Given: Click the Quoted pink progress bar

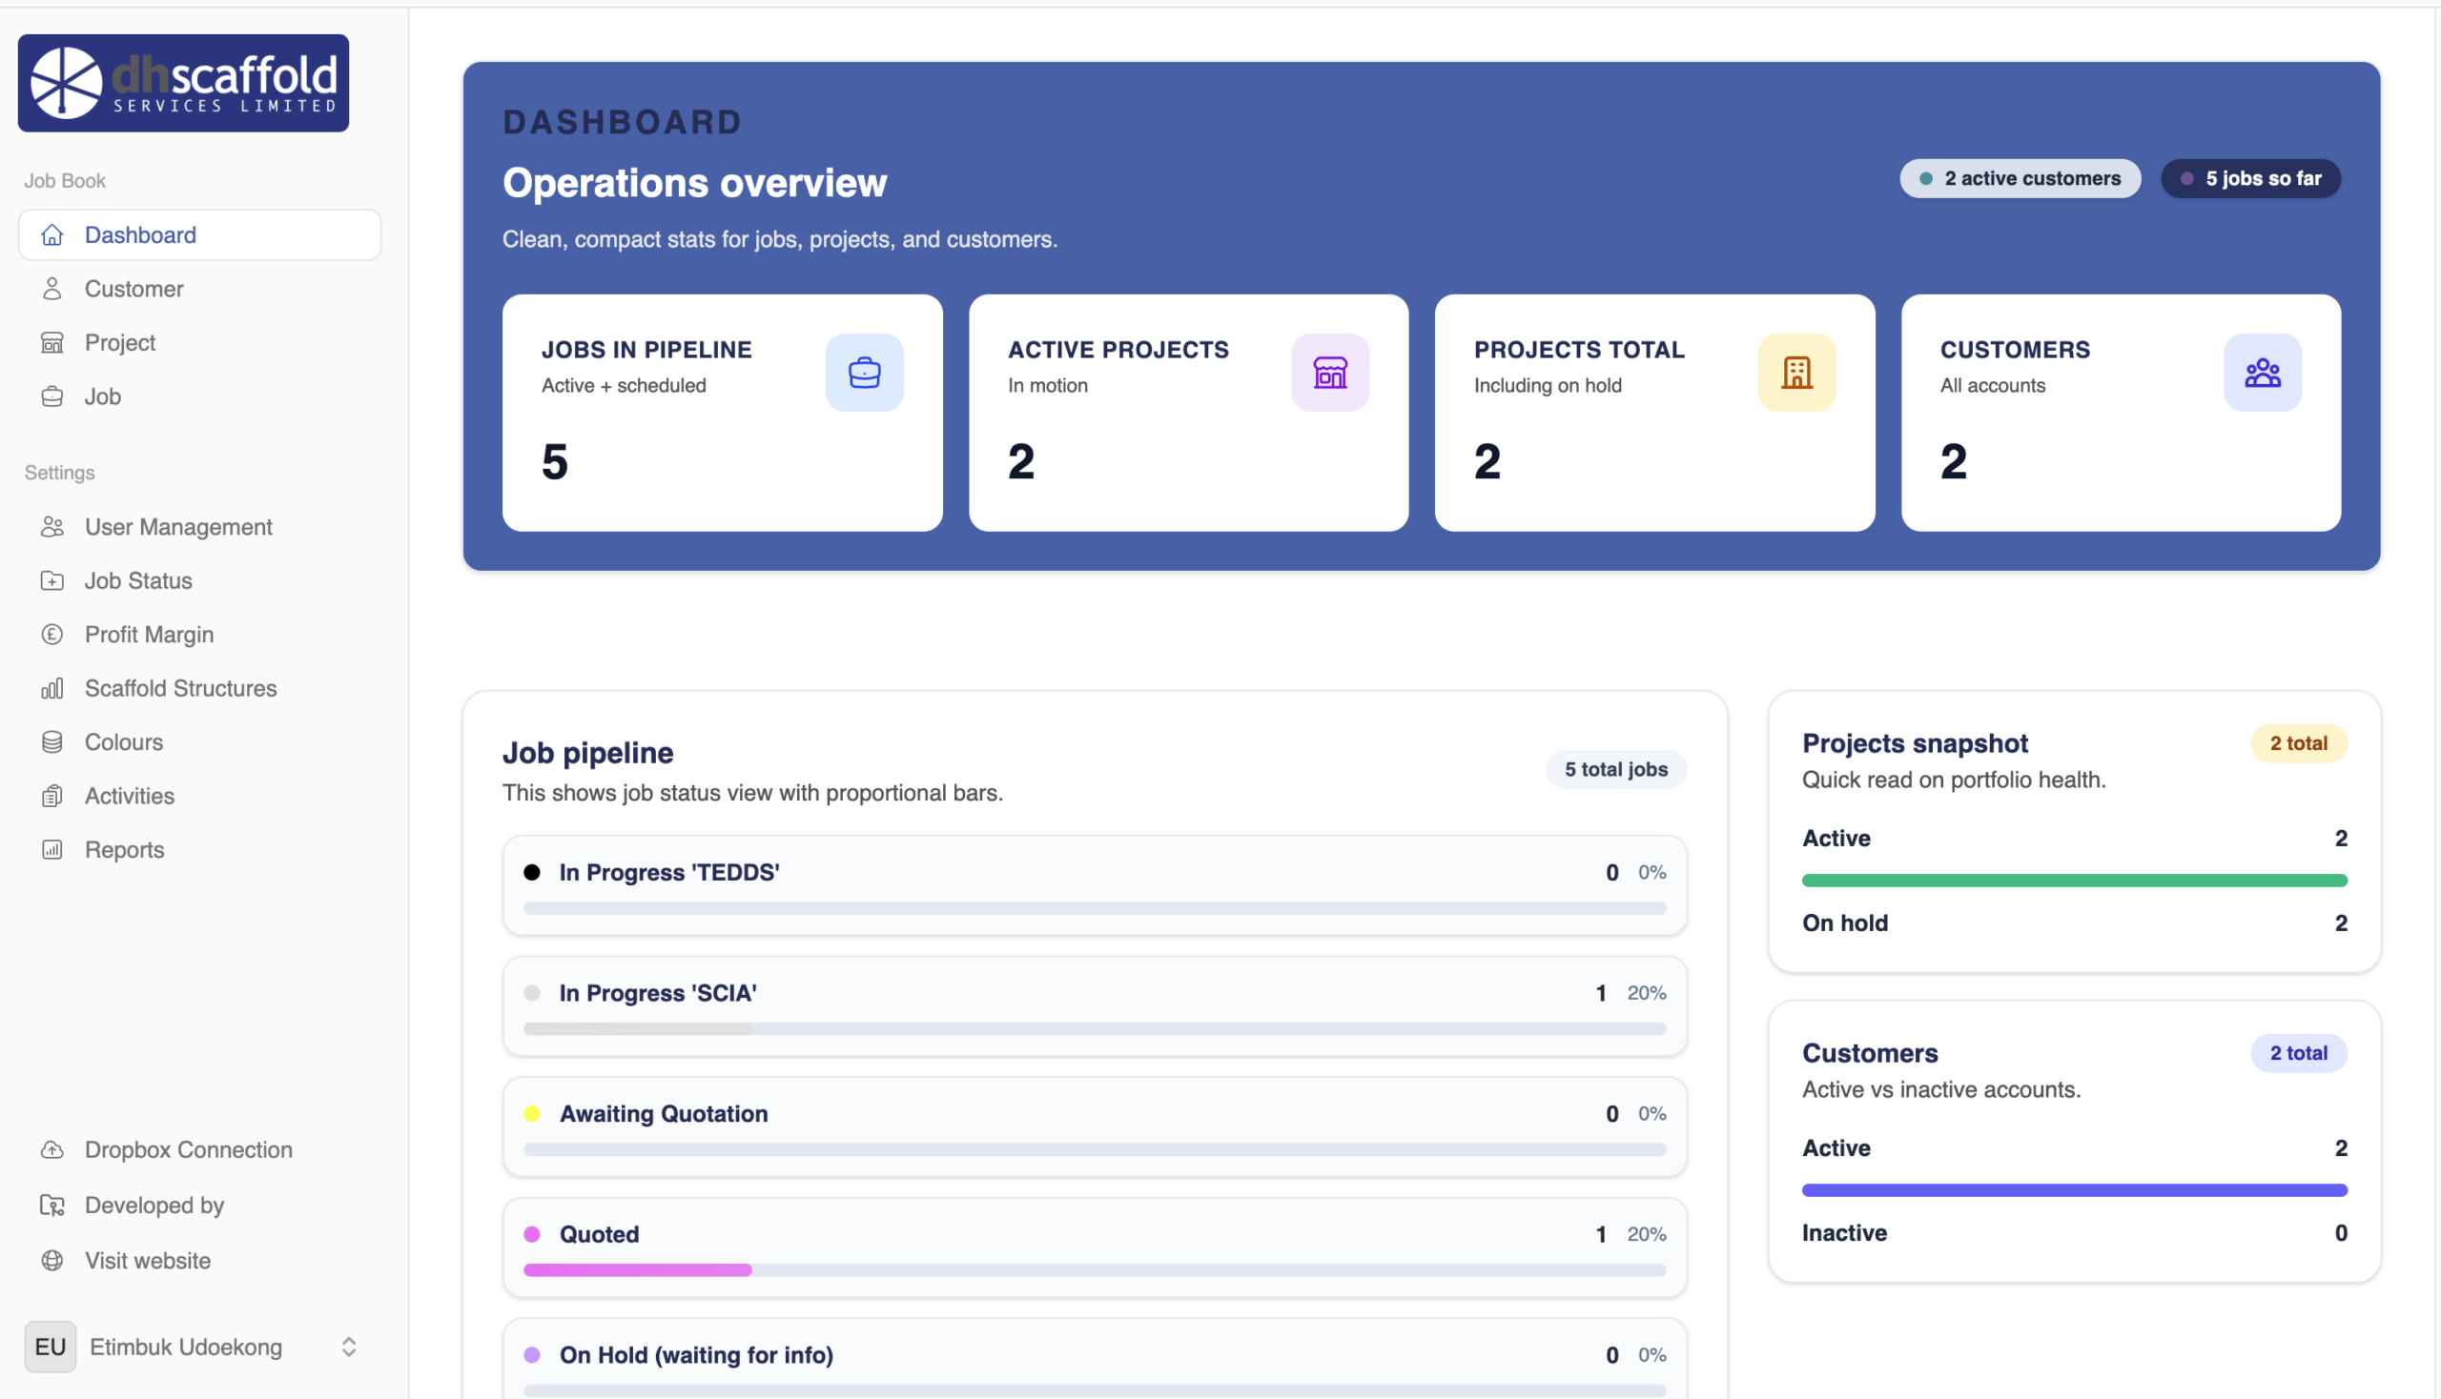Looking at the screenshot, I should pos(637,1270).
